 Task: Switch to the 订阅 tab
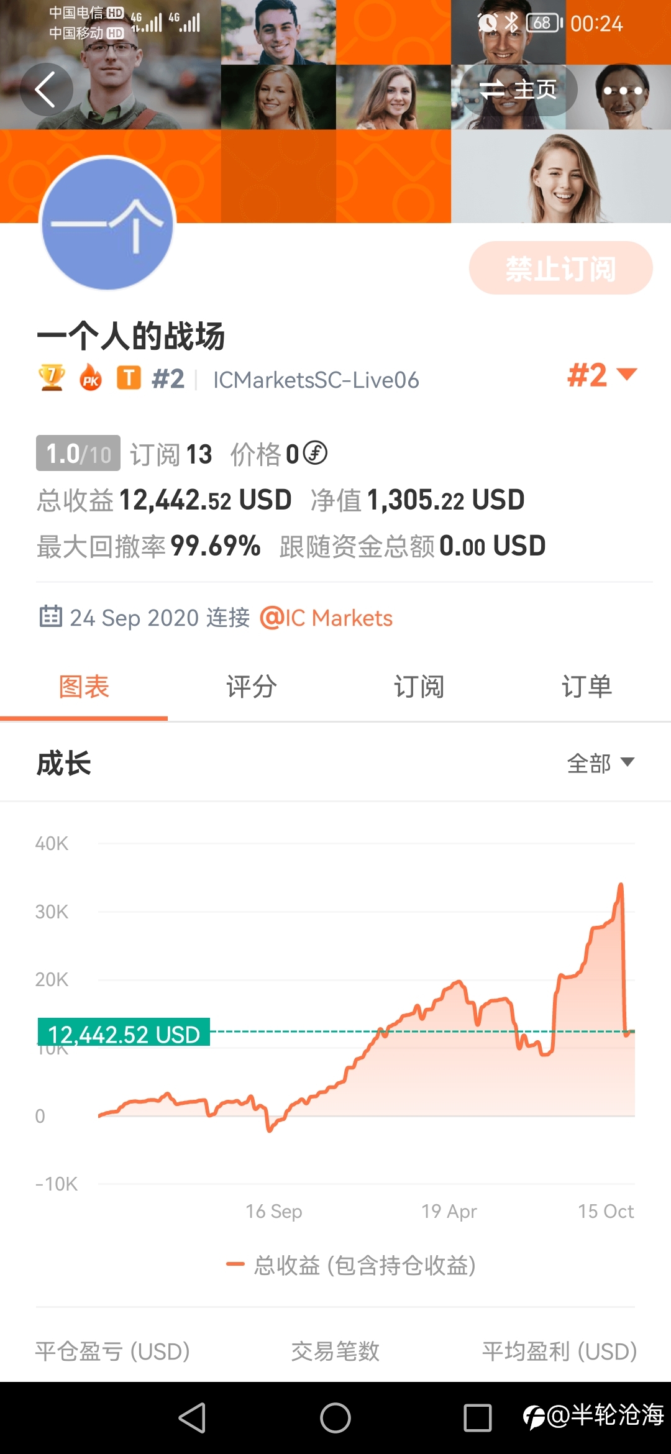click(x=419, y=687)
